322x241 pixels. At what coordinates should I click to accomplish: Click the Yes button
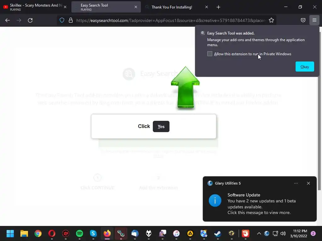pos(161,126)
